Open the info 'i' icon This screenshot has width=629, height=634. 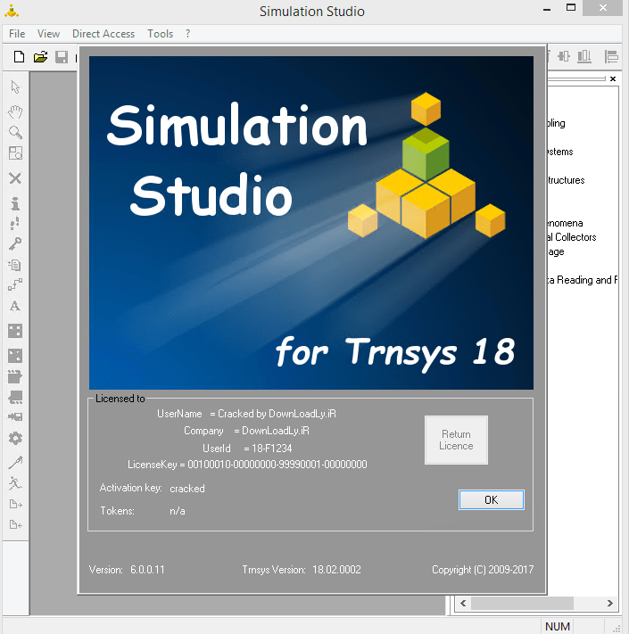15,203
